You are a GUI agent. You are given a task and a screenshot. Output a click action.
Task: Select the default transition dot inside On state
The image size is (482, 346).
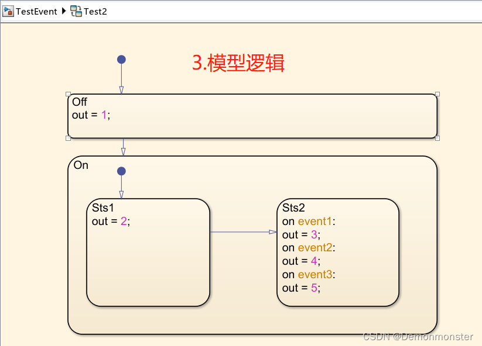(121, 171)
